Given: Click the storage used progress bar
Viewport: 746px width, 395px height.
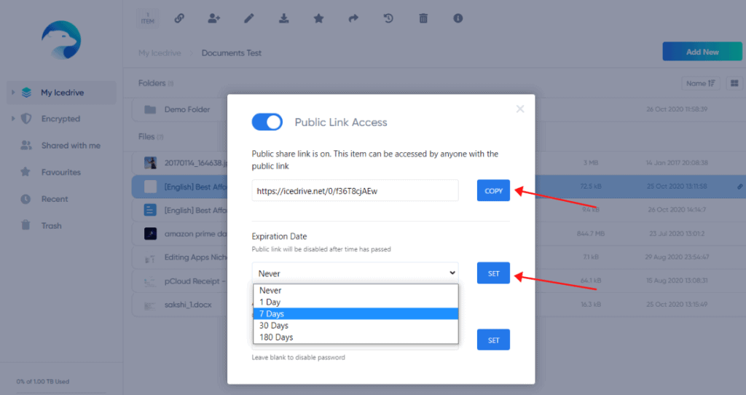Looking at the screenshot, I should 61,393.
